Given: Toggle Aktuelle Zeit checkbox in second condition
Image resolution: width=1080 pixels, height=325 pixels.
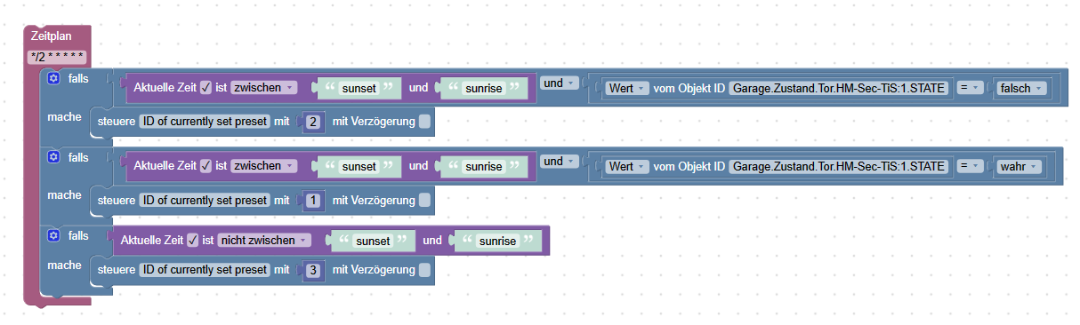Looking at the screenshot, I should [x=206, y=166].
